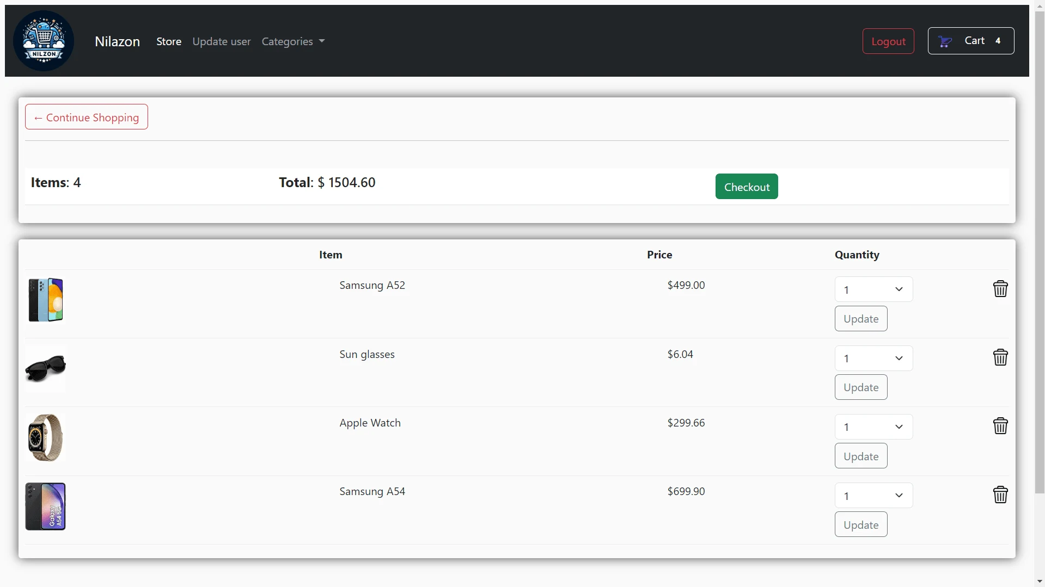Click the $6.04 price
Image resolution: width=1045 pixels, height=587 pixels.
(x=680, y=354)
